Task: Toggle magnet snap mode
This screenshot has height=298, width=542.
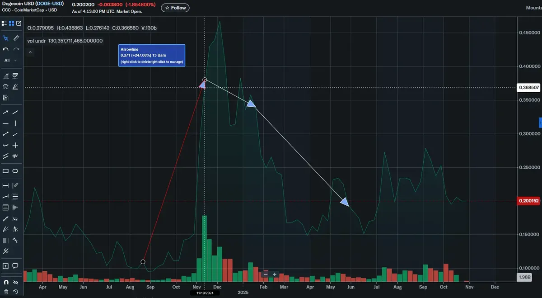Action: point(6,281)
